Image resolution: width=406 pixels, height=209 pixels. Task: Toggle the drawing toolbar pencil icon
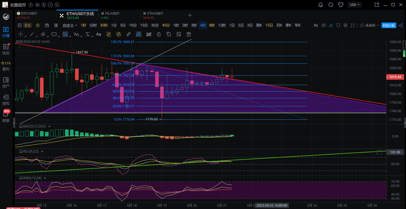(331, 25)
